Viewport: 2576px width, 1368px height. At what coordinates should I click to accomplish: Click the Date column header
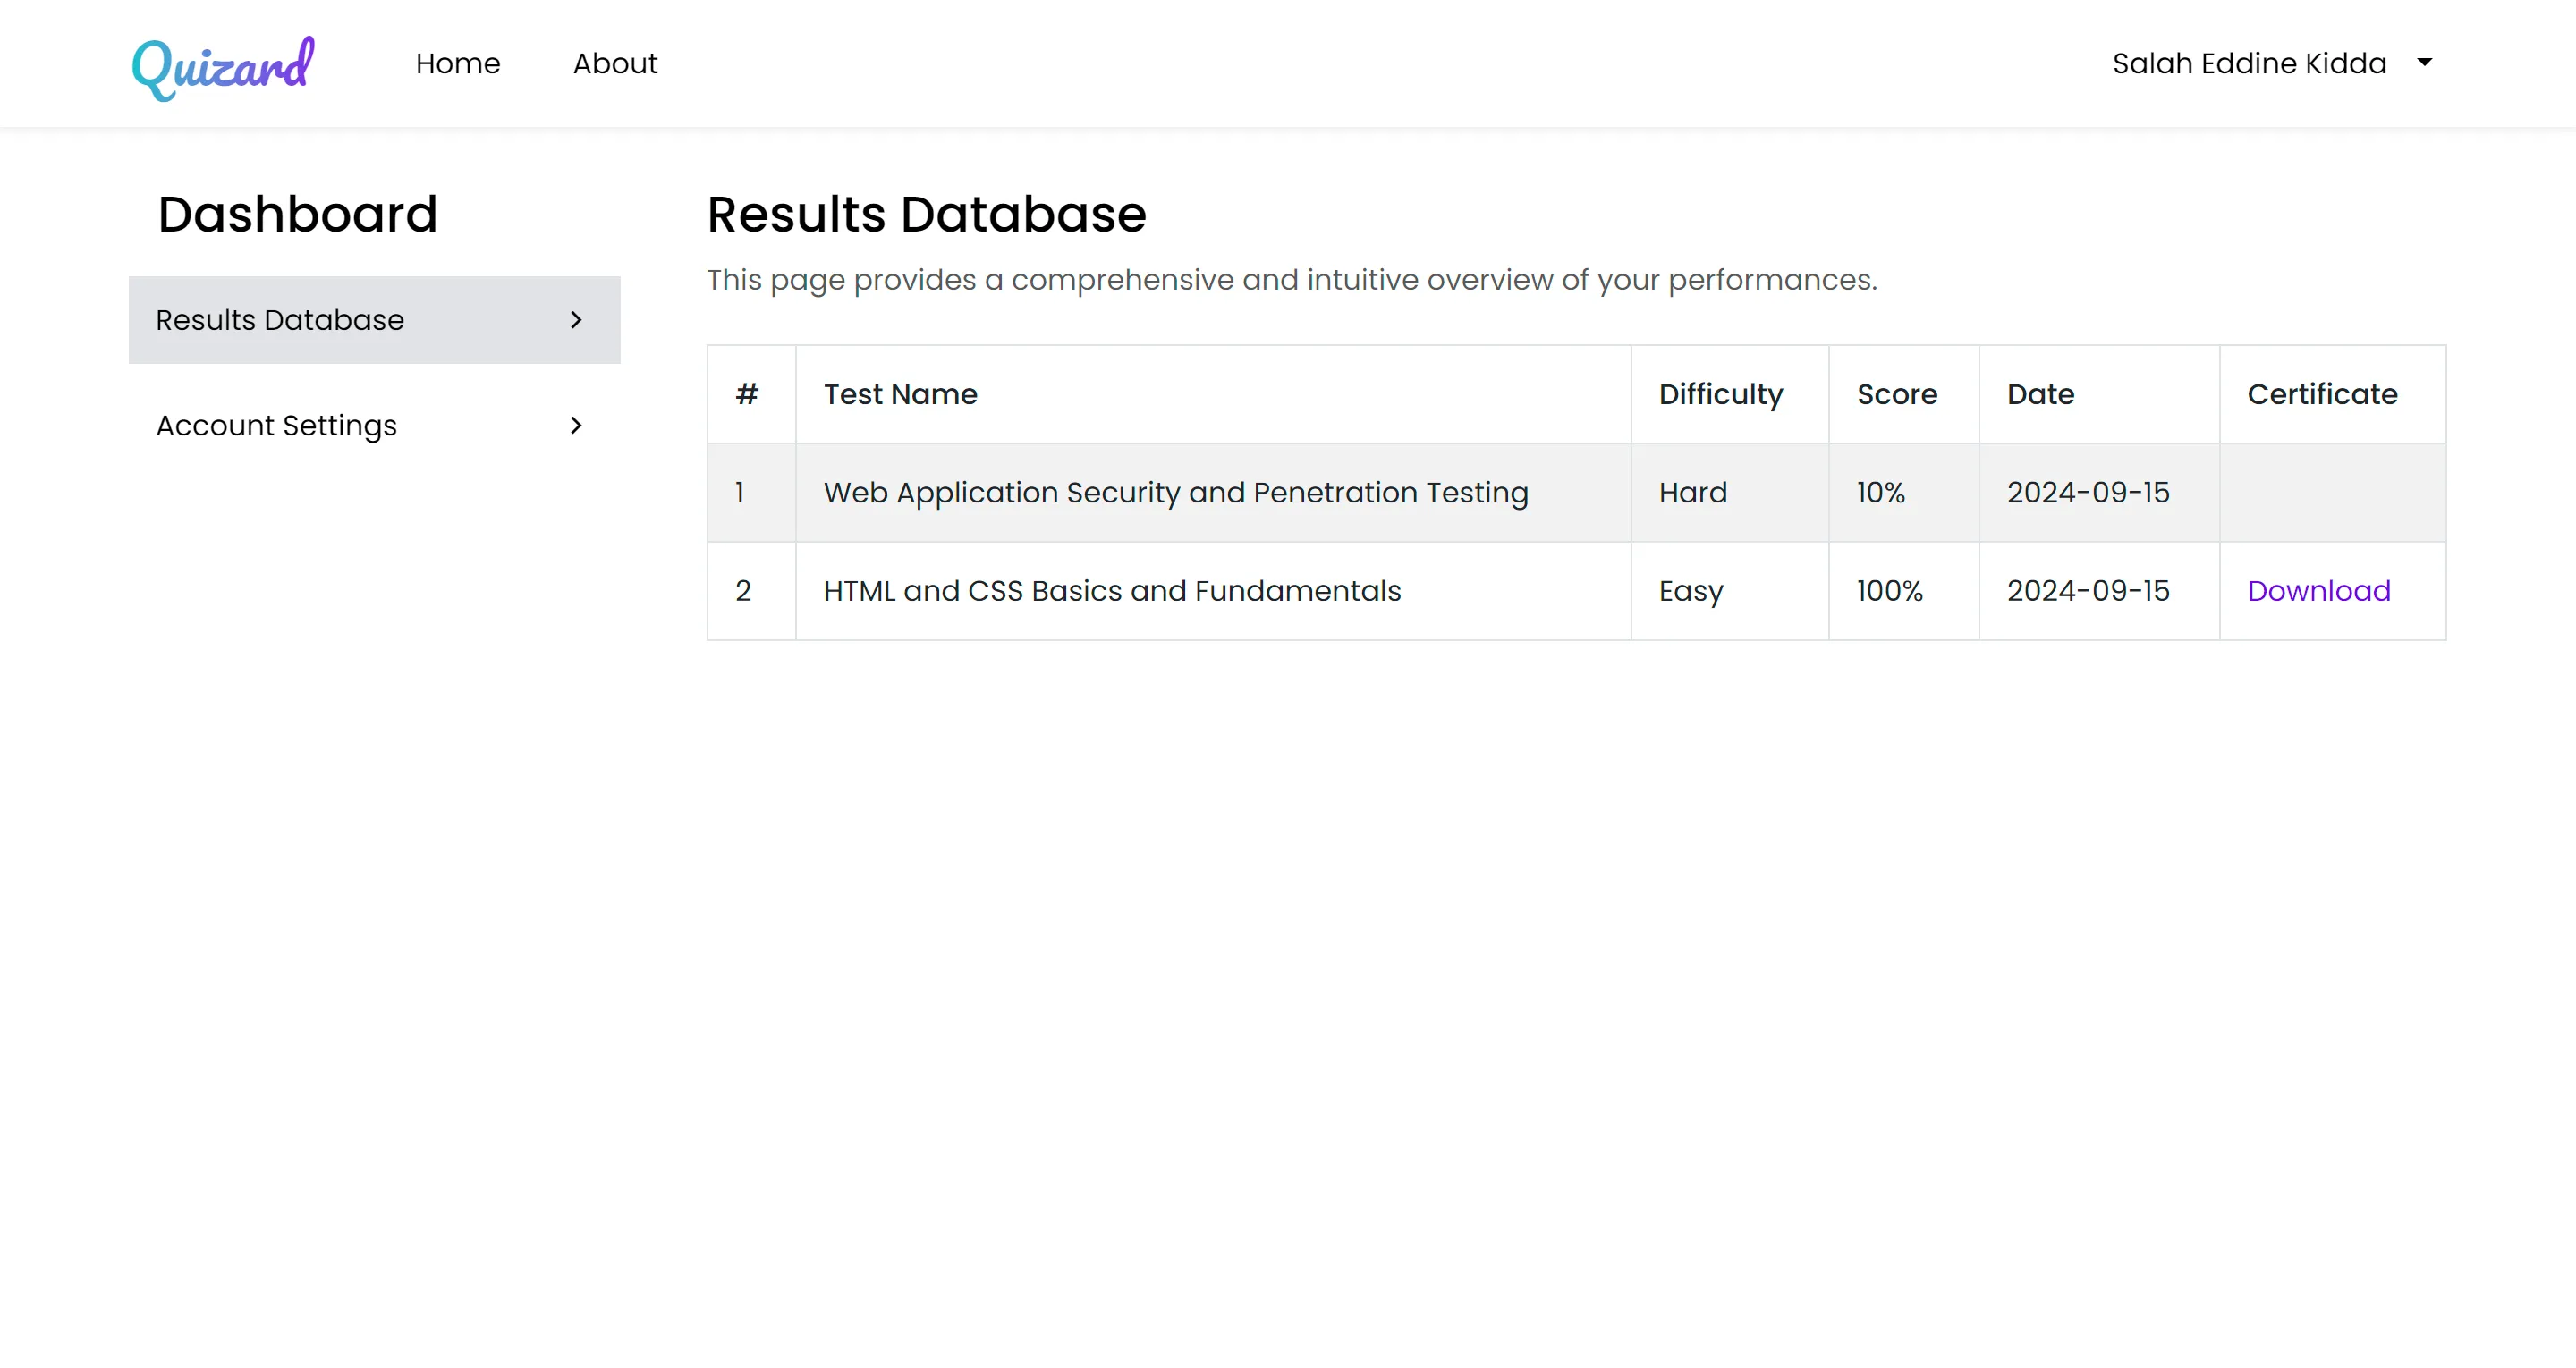[2099, 394]
